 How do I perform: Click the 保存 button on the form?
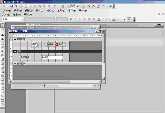click(x=50, y=44)
